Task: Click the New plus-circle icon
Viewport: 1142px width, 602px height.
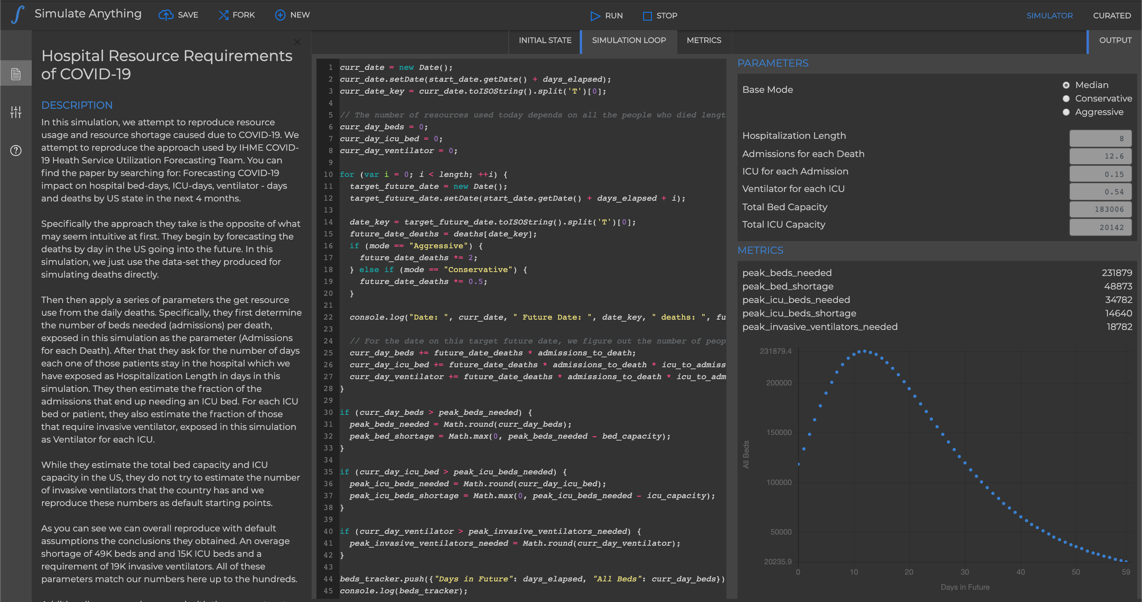Action: (280, 15)
